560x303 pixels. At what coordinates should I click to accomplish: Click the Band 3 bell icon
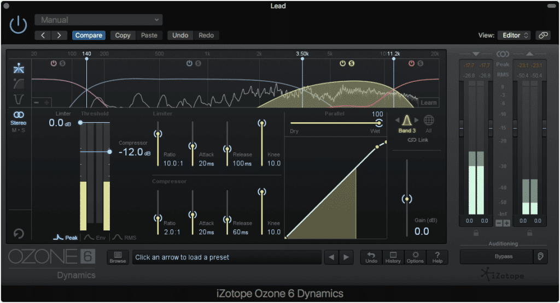pyautogui.click(x=407, y=121)
